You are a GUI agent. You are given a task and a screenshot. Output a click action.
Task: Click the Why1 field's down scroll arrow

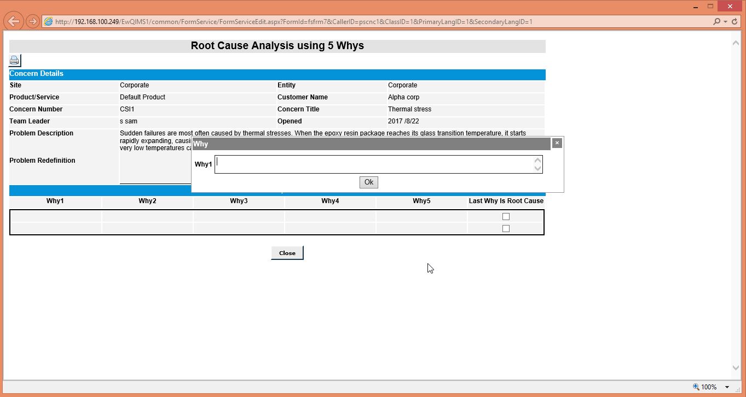point(537,168)
